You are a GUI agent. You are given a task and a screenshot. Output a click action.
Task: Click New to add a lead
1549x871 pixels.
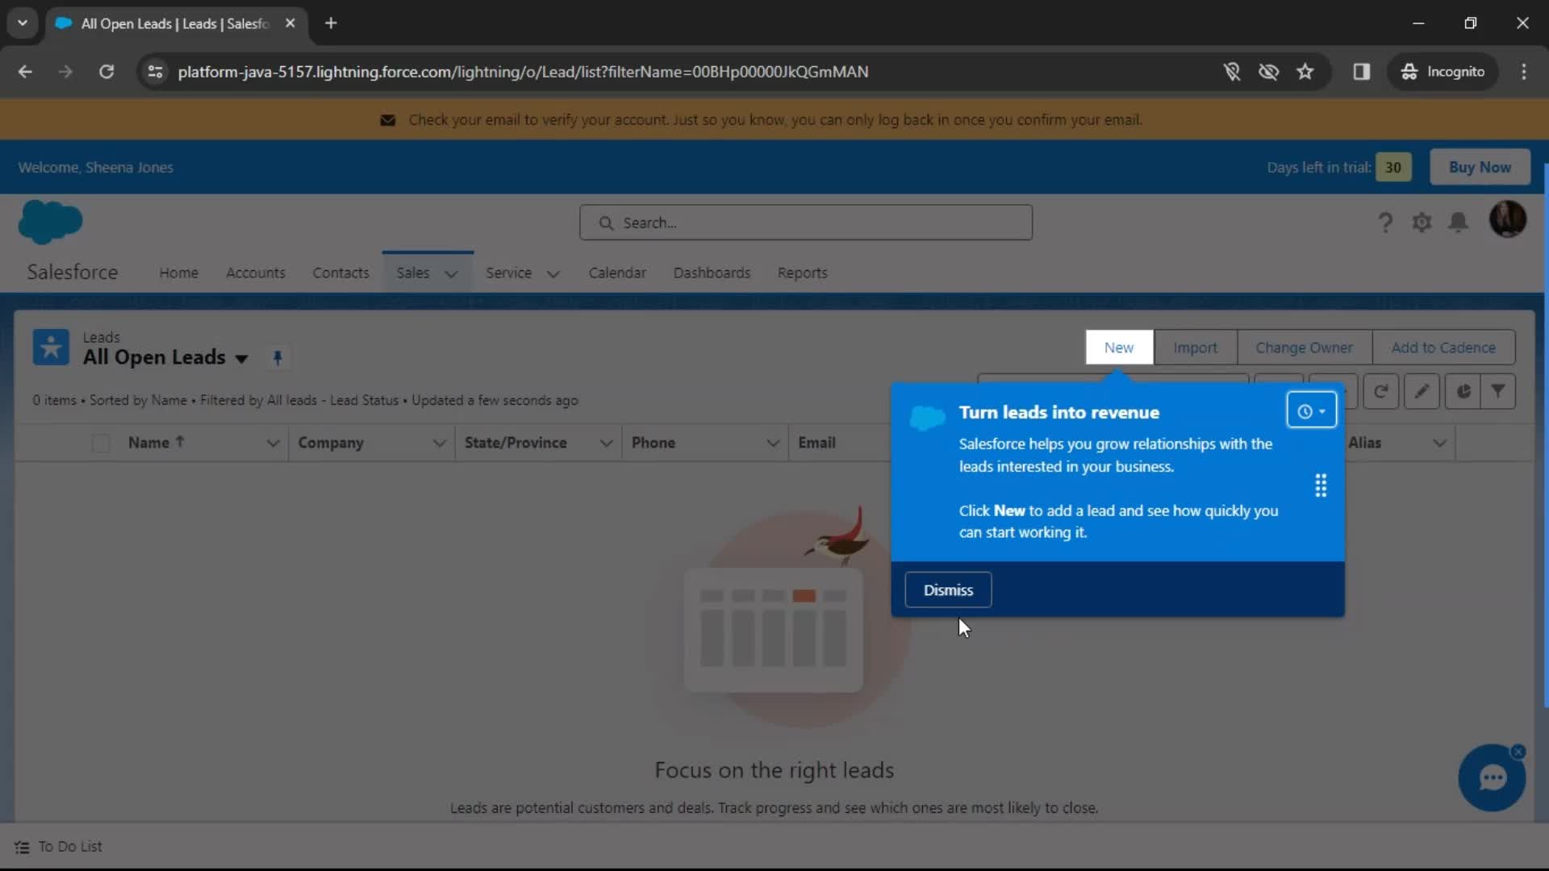[1119, 348]
